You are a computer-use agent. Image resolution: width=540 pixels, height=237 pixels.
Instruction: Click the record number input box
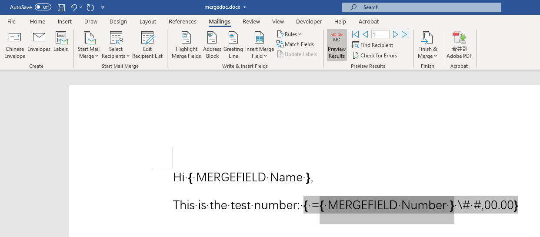(x=380, y=34)
